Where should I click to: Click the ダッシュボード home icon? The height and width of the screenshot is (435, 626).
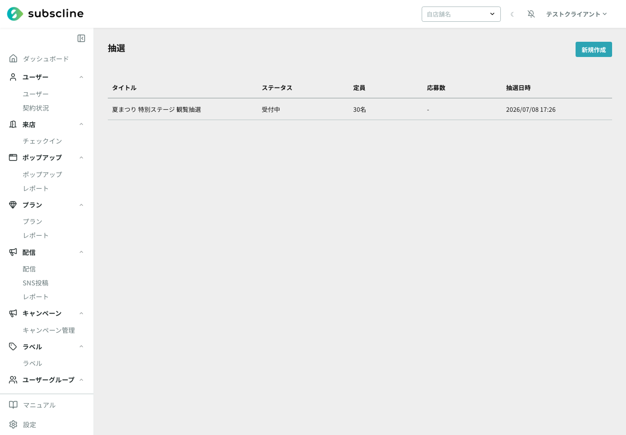pos(13,58)
